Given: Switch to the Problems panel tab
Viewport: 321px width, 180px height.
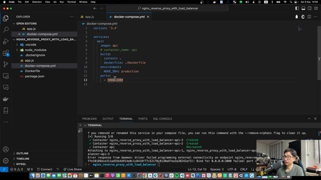Looking at the screenshot, I should pos(89,118).
